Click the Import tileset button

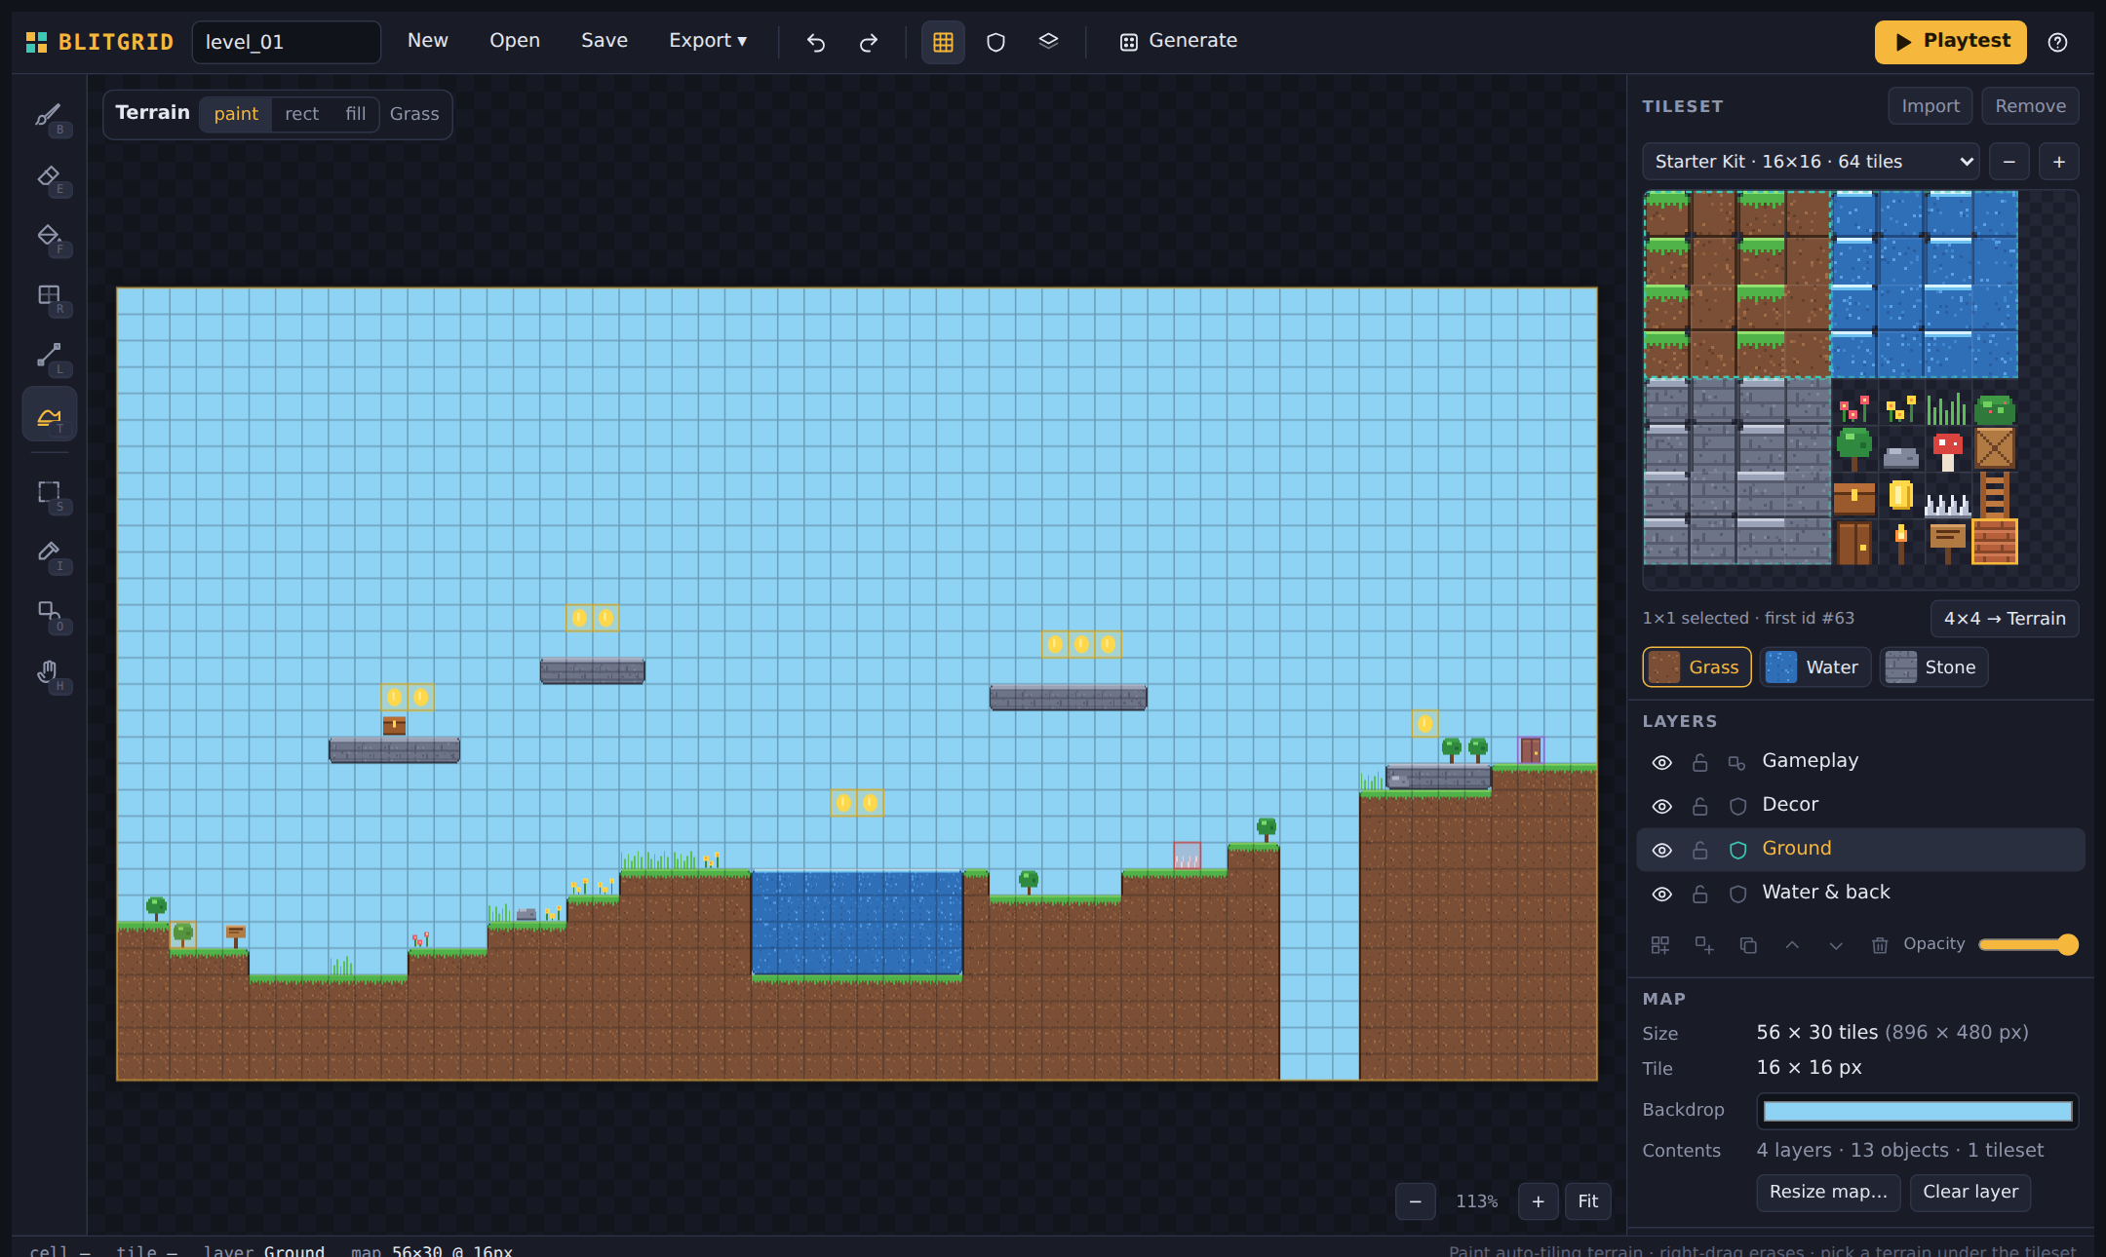coord(1930,106)
